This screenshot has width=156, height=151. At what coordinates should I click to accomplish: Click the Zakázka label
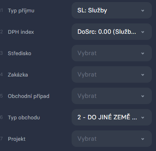18,75
